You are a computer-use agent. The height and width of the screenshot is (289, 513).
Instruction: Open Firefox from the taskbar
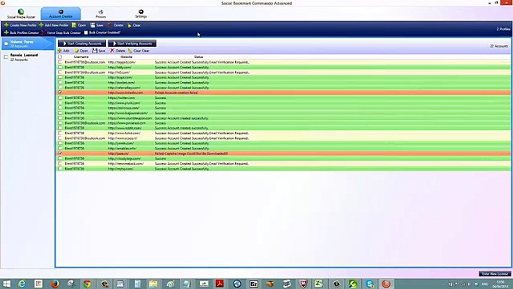[55, 284]
